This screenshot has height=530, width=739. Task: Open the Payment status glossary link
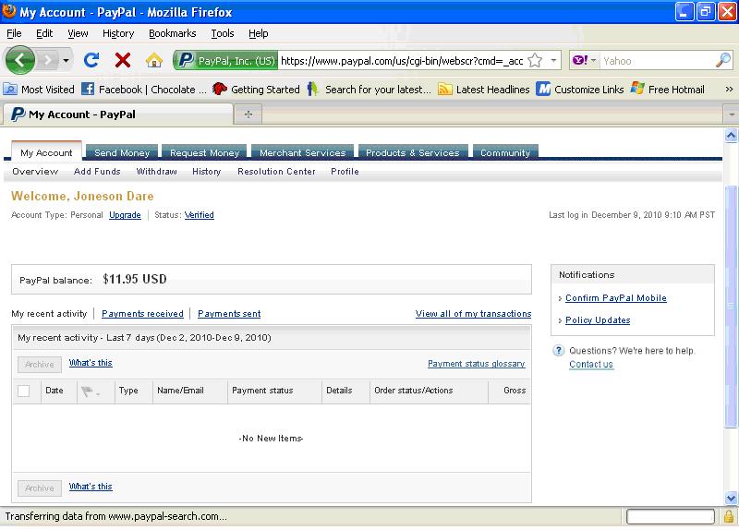(x=477, y=364)
